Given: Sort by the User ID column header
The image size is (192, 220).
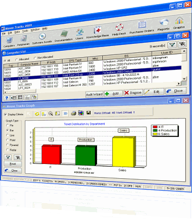Looking at the screenshot, I should 167,52.
